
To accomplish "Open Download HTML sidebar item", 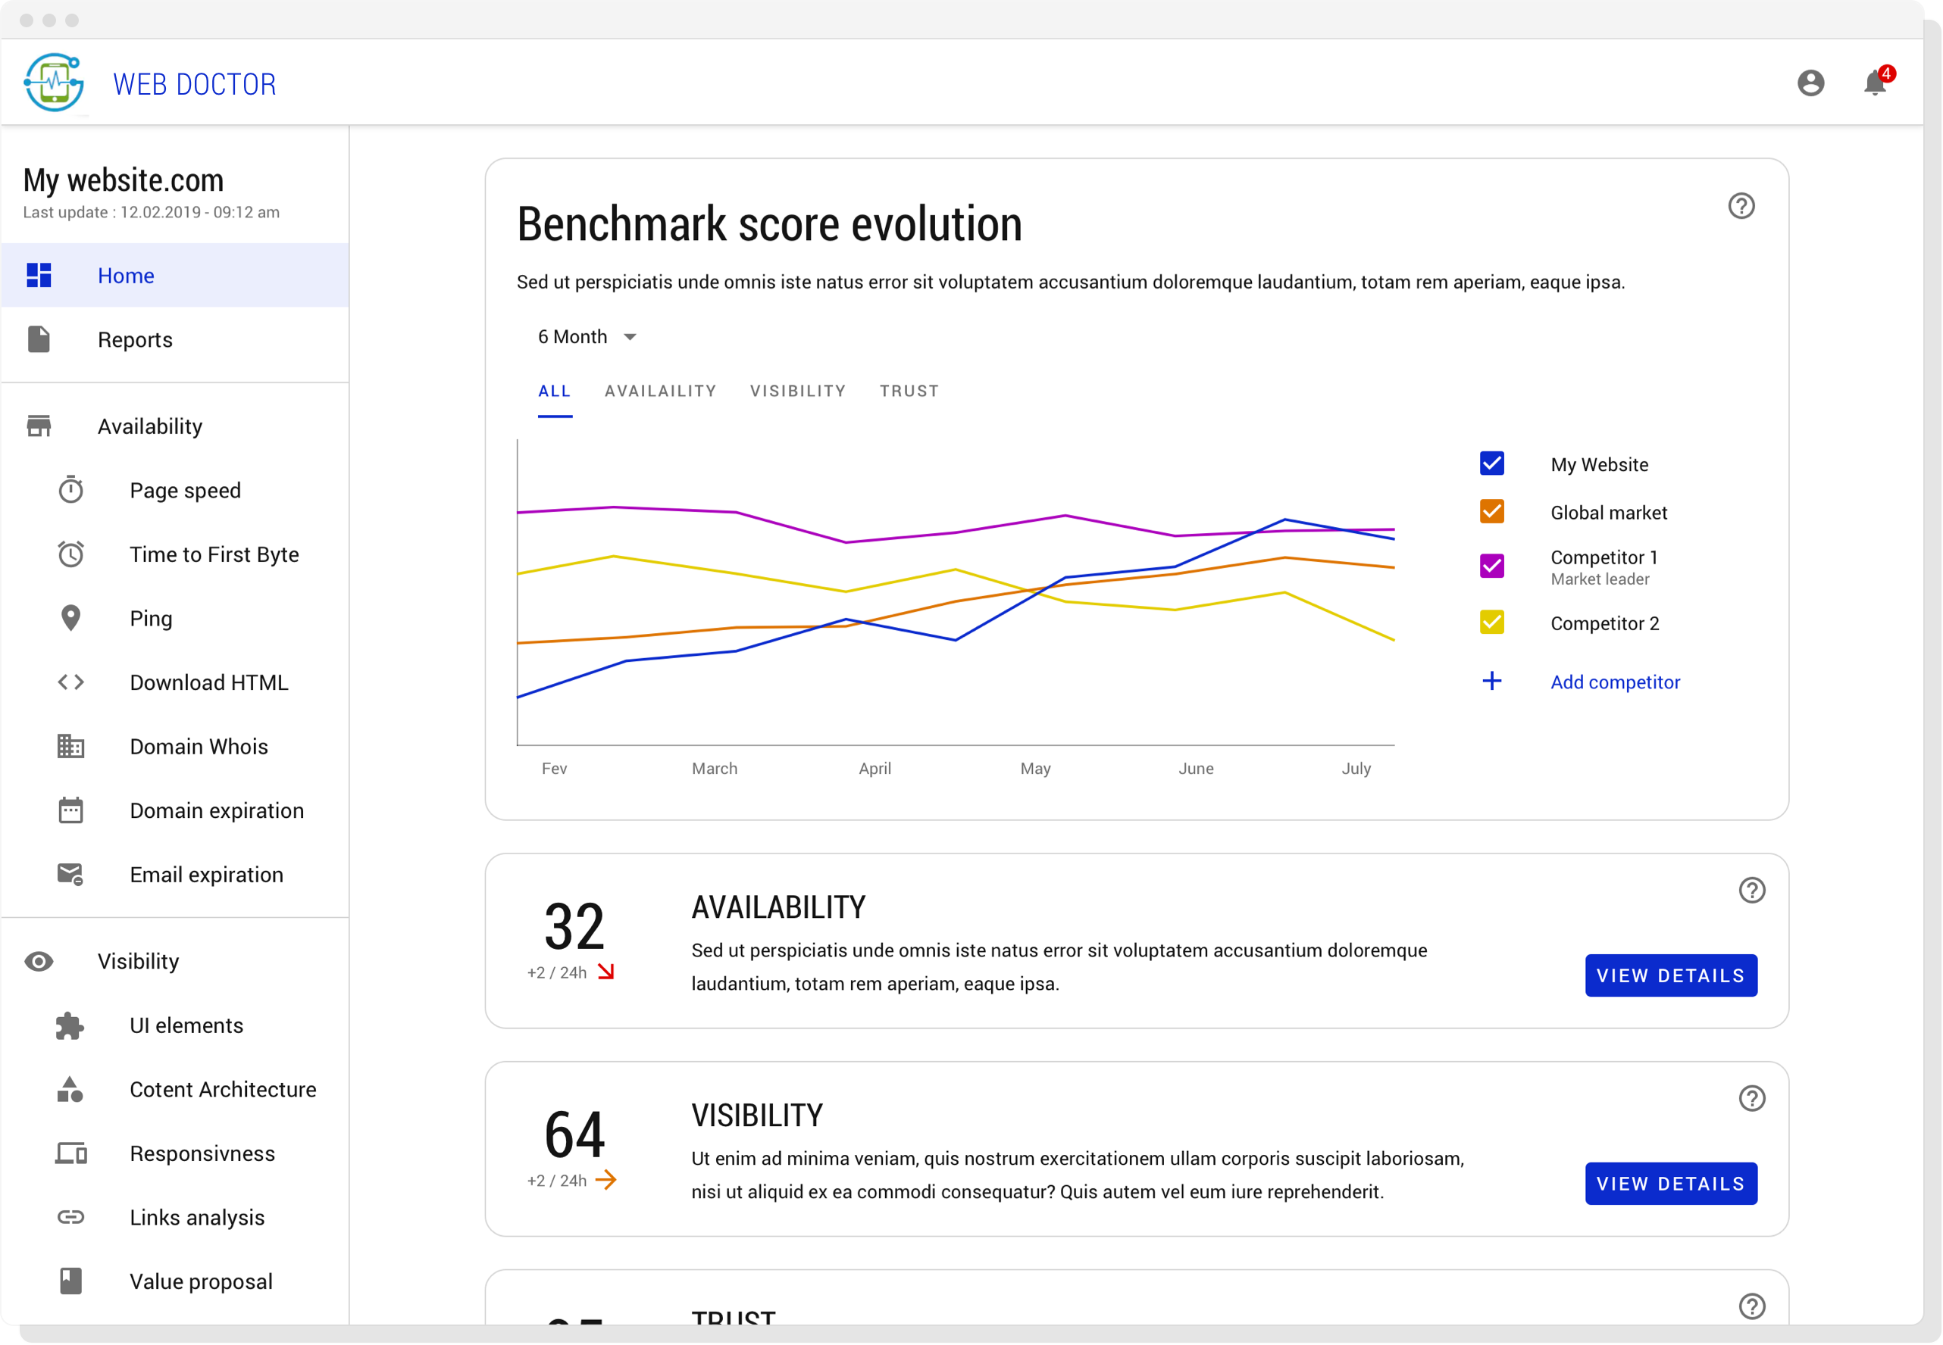I will click(x=174, y=682).
